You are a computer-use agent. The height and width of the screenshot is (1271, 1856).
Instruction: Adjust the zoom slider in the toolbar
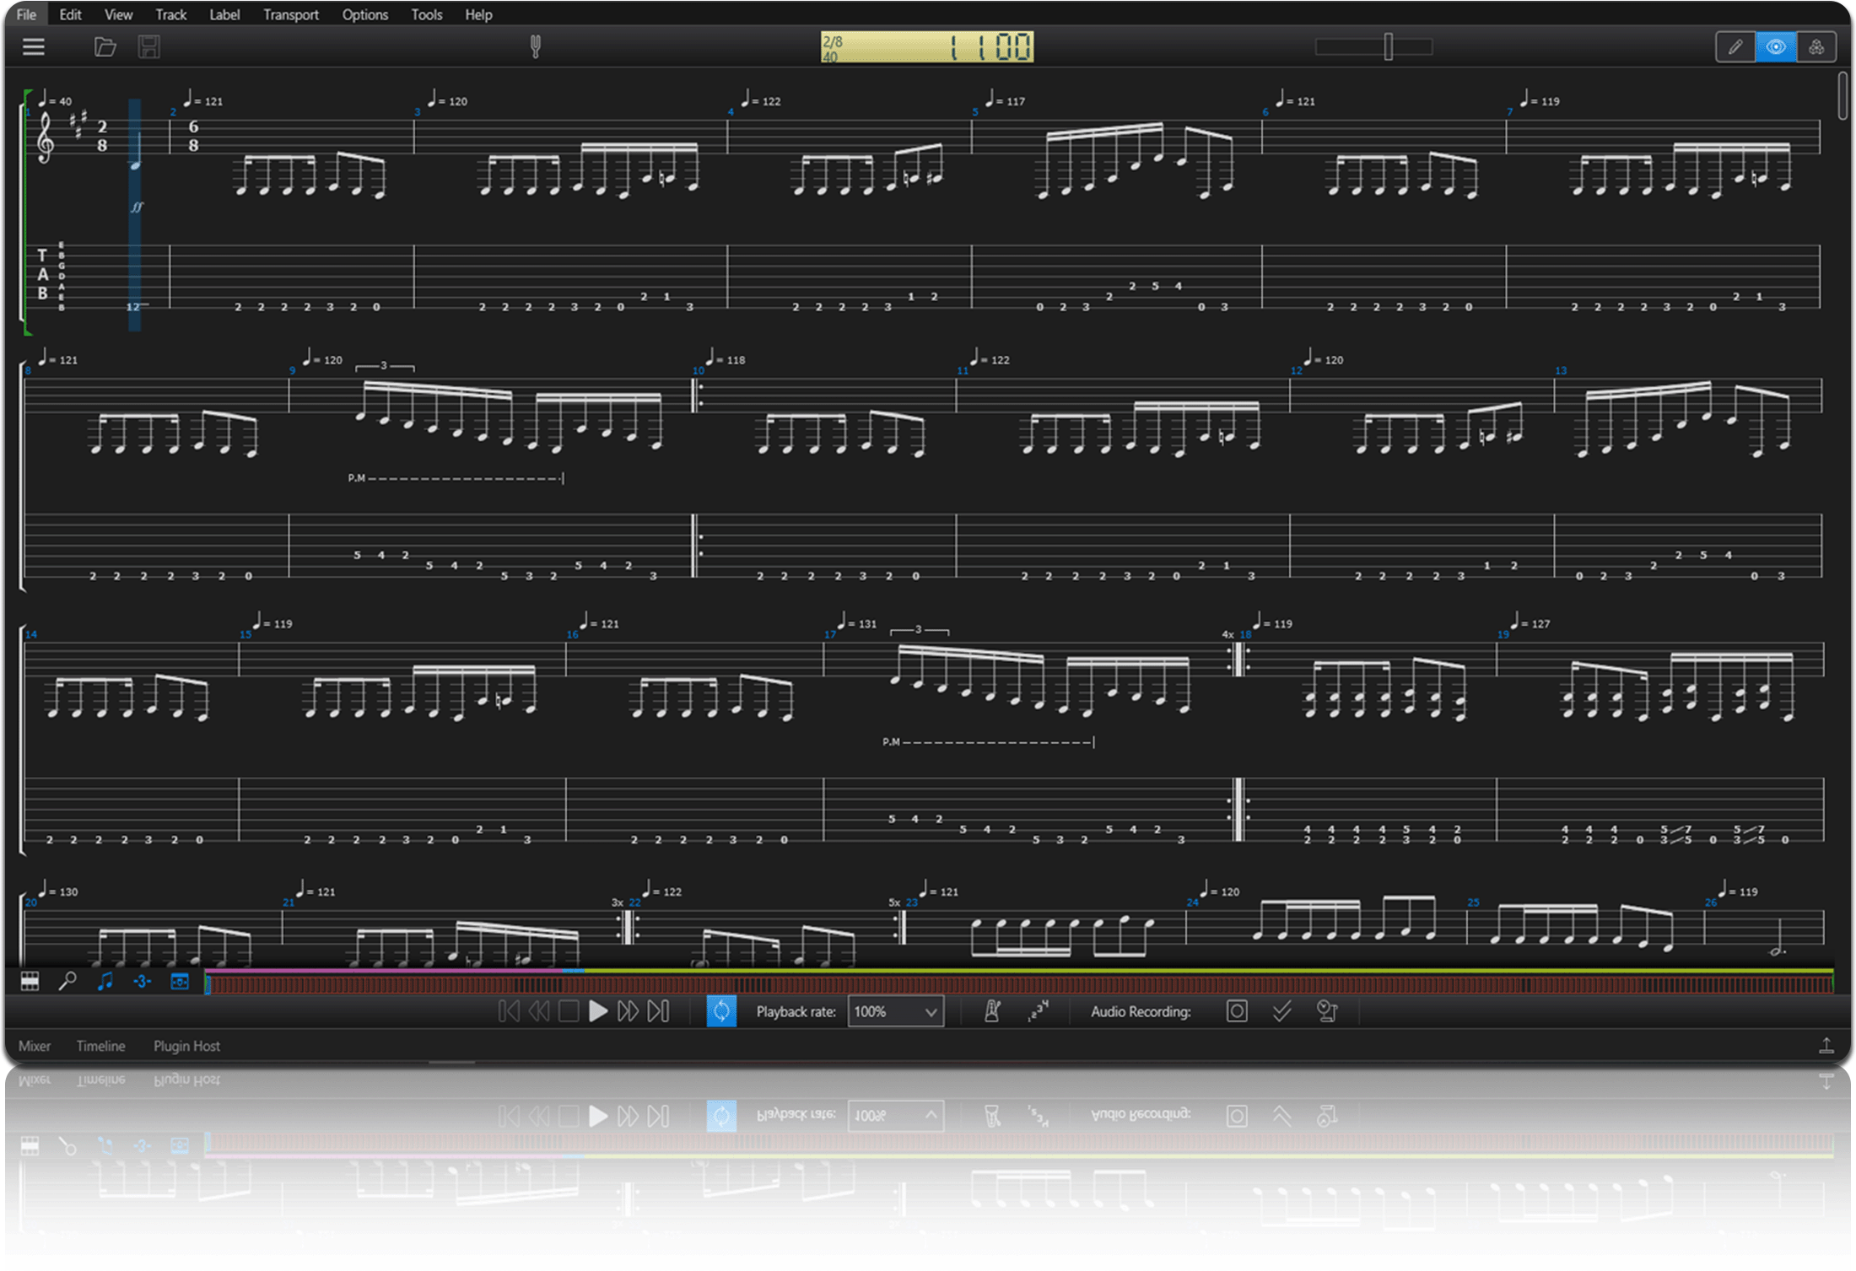(1387, 47)
